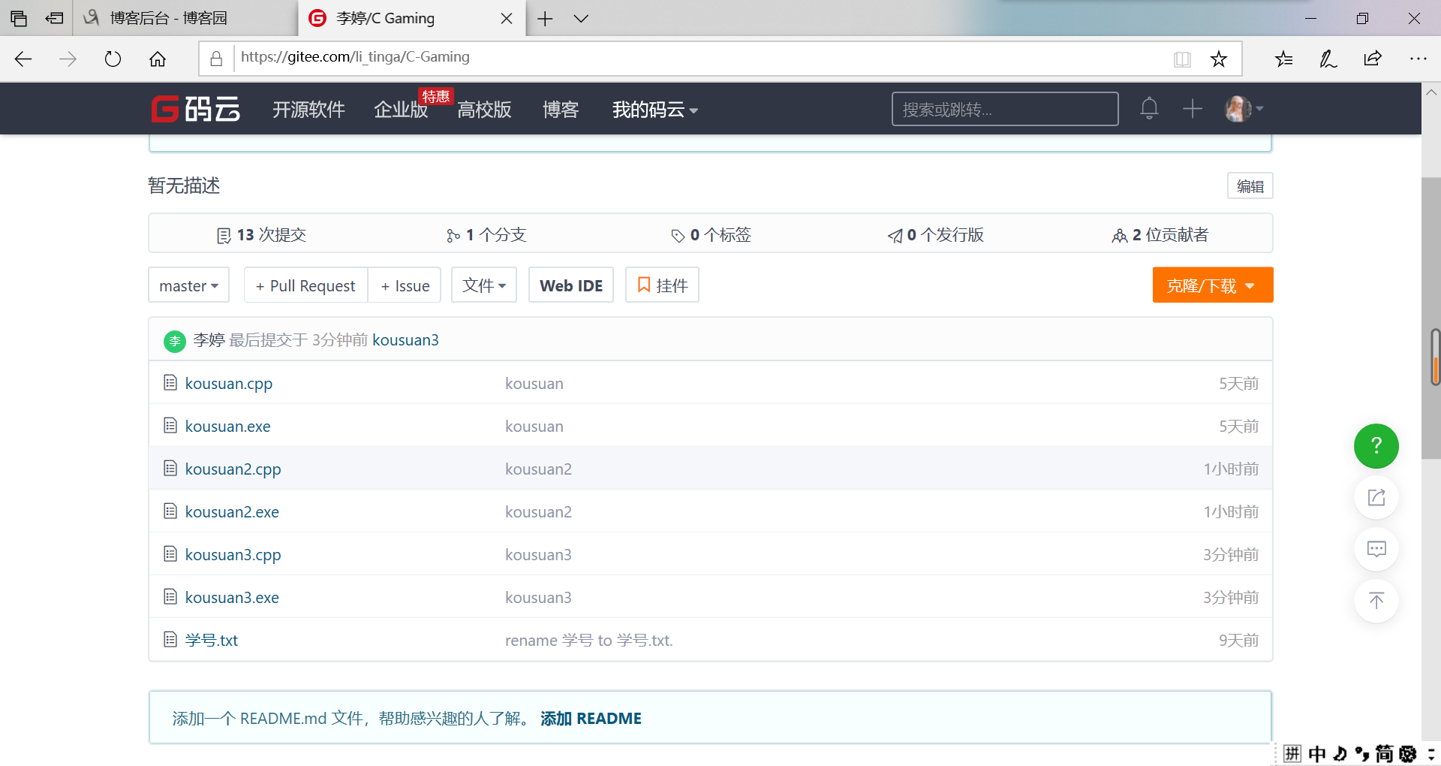Open the 我的码云 dropdown menu
Screen dimensions: 1441x766
coord(655,110)
